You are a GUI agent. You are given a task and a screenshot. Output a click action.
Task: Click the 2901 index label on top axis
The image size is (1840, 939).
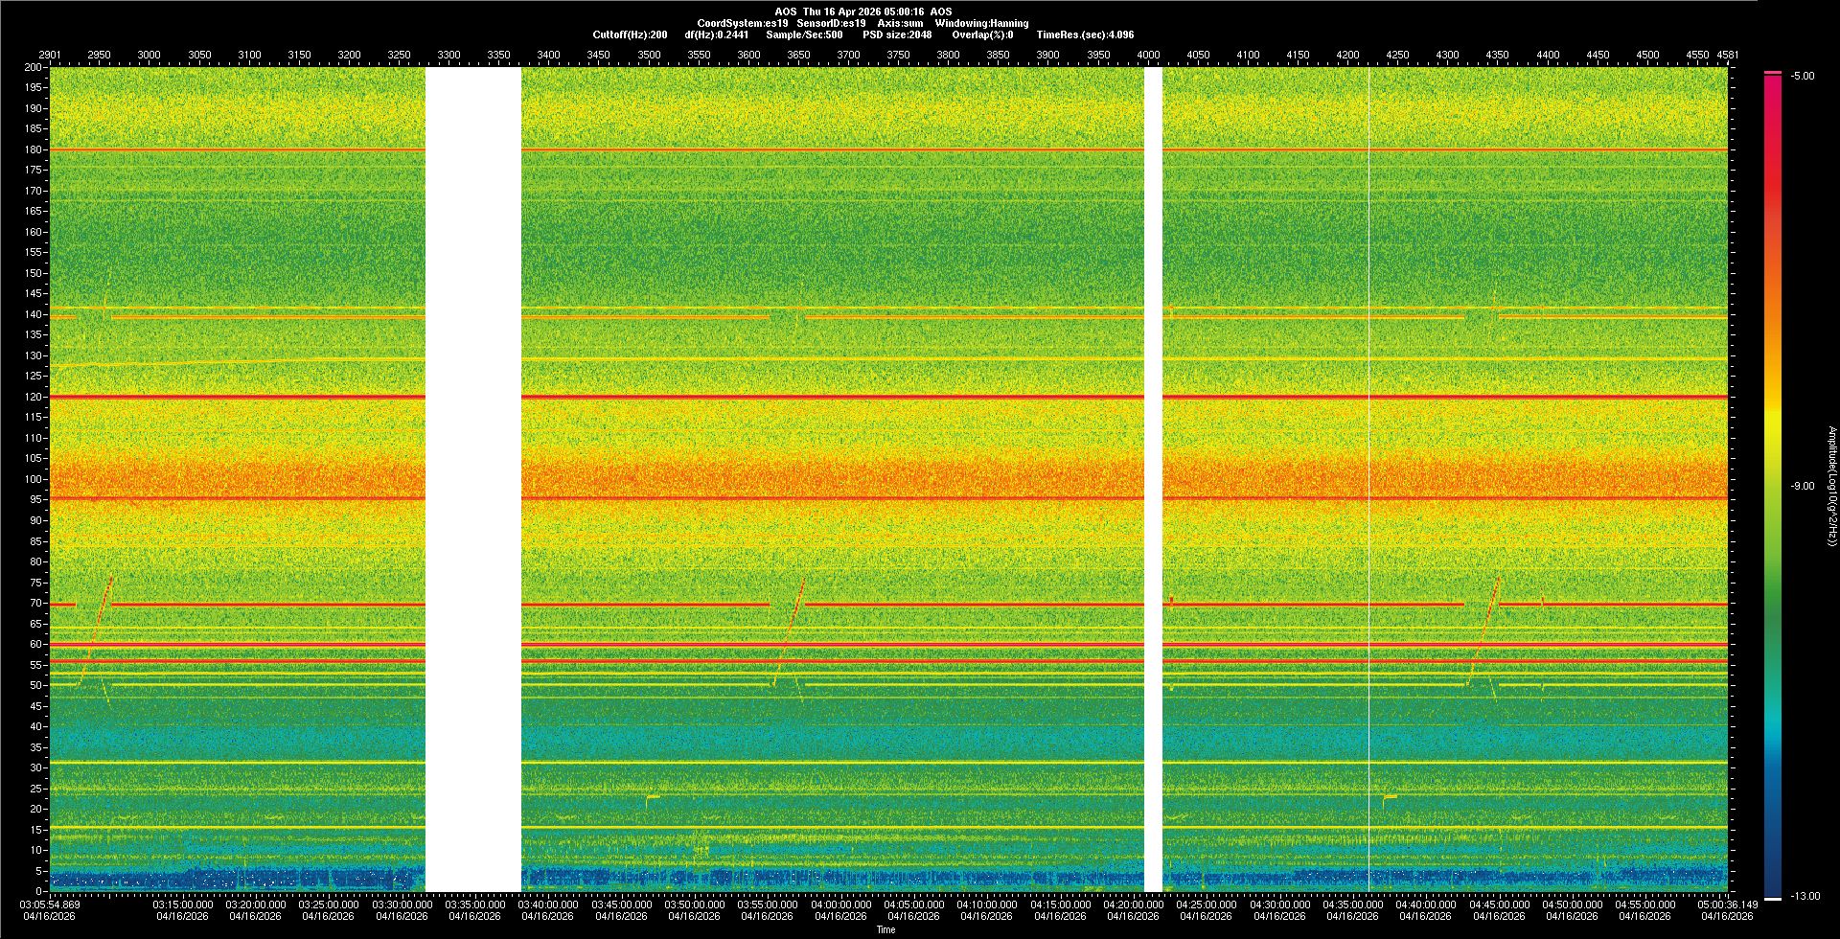pyautogui.click(x=49, y=55)
